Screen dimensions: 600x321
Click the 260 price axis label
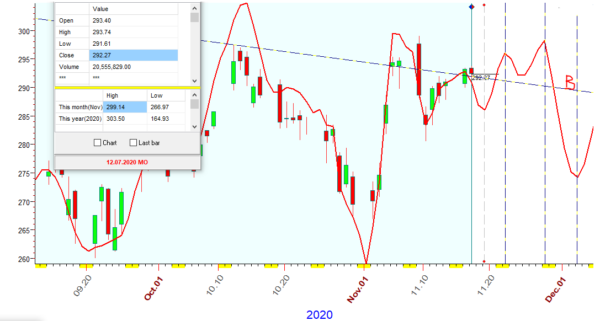click(24, 259)
